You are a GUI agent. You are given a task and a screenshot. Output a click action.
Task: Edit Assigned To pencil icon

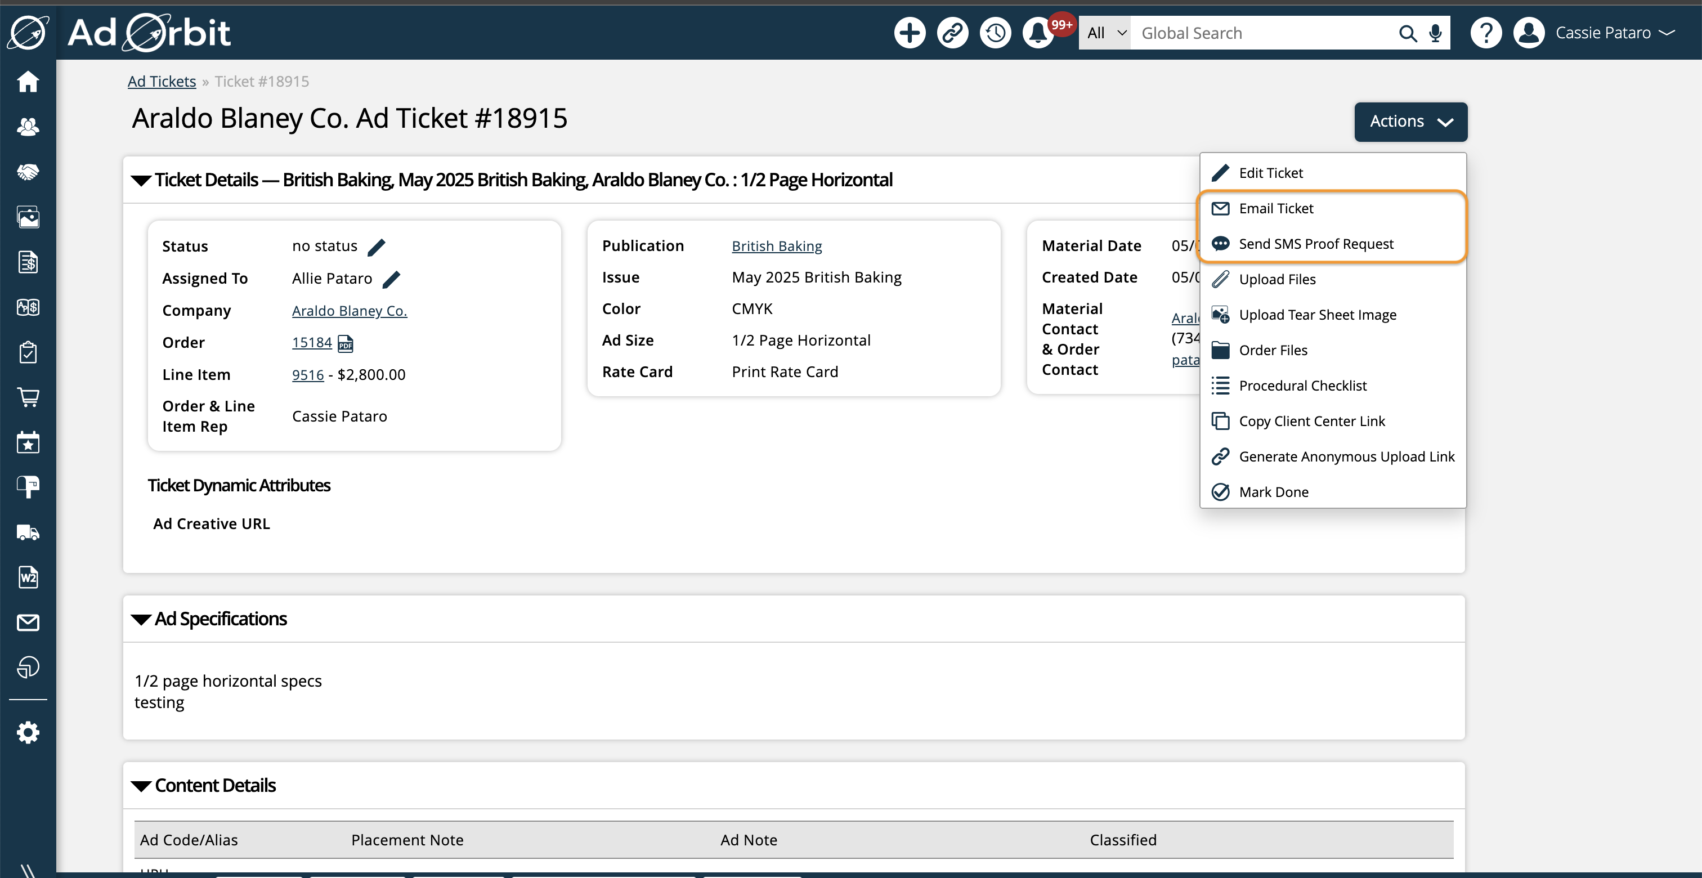(x=391, y=279)
